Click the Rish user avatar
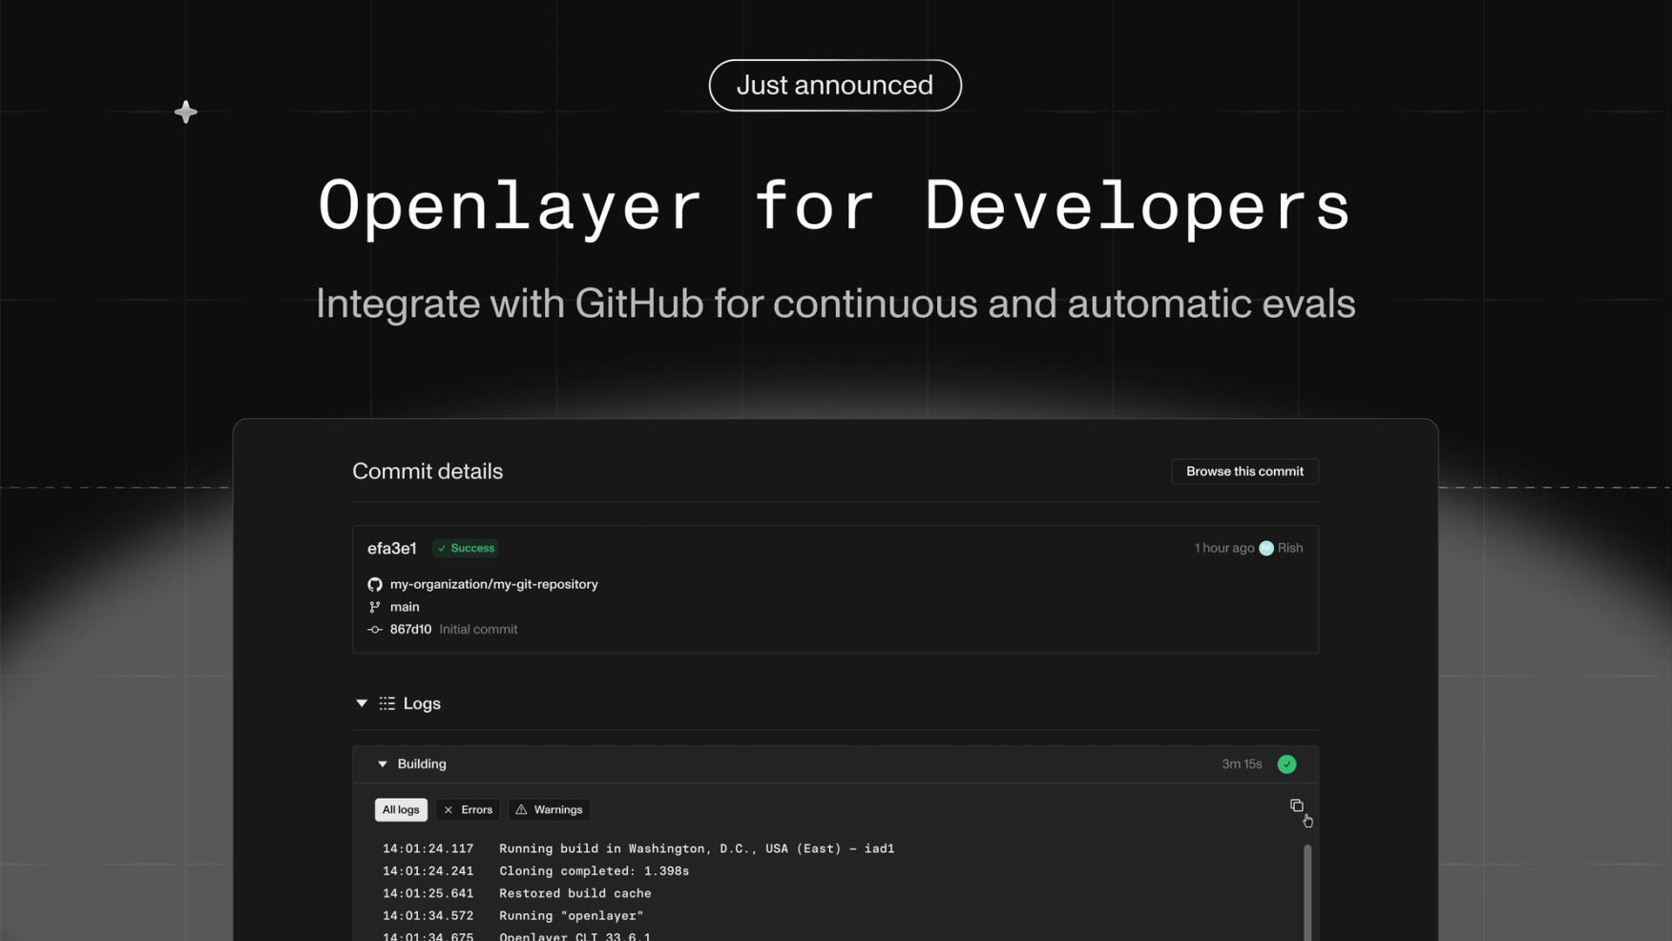This screenshot has height=941, width=1672. point(1266,548)
